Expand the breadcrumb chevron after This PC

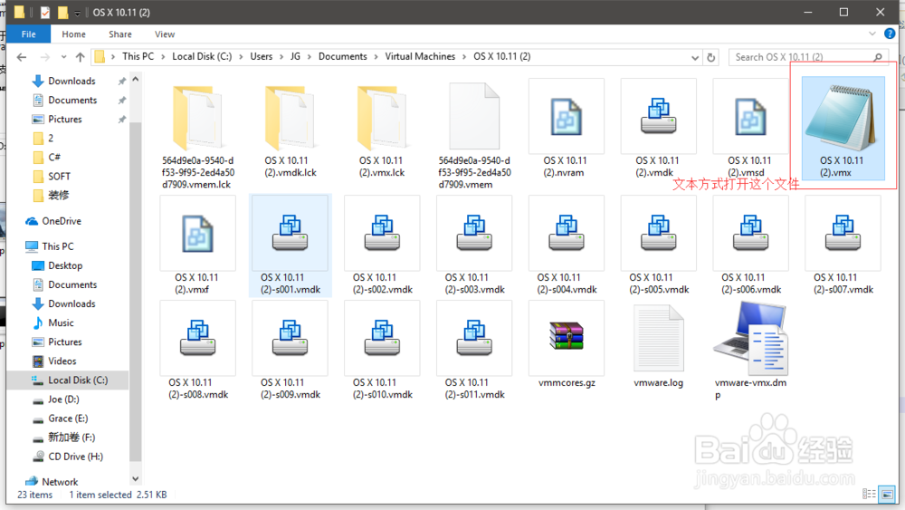[x=163, y=56]
